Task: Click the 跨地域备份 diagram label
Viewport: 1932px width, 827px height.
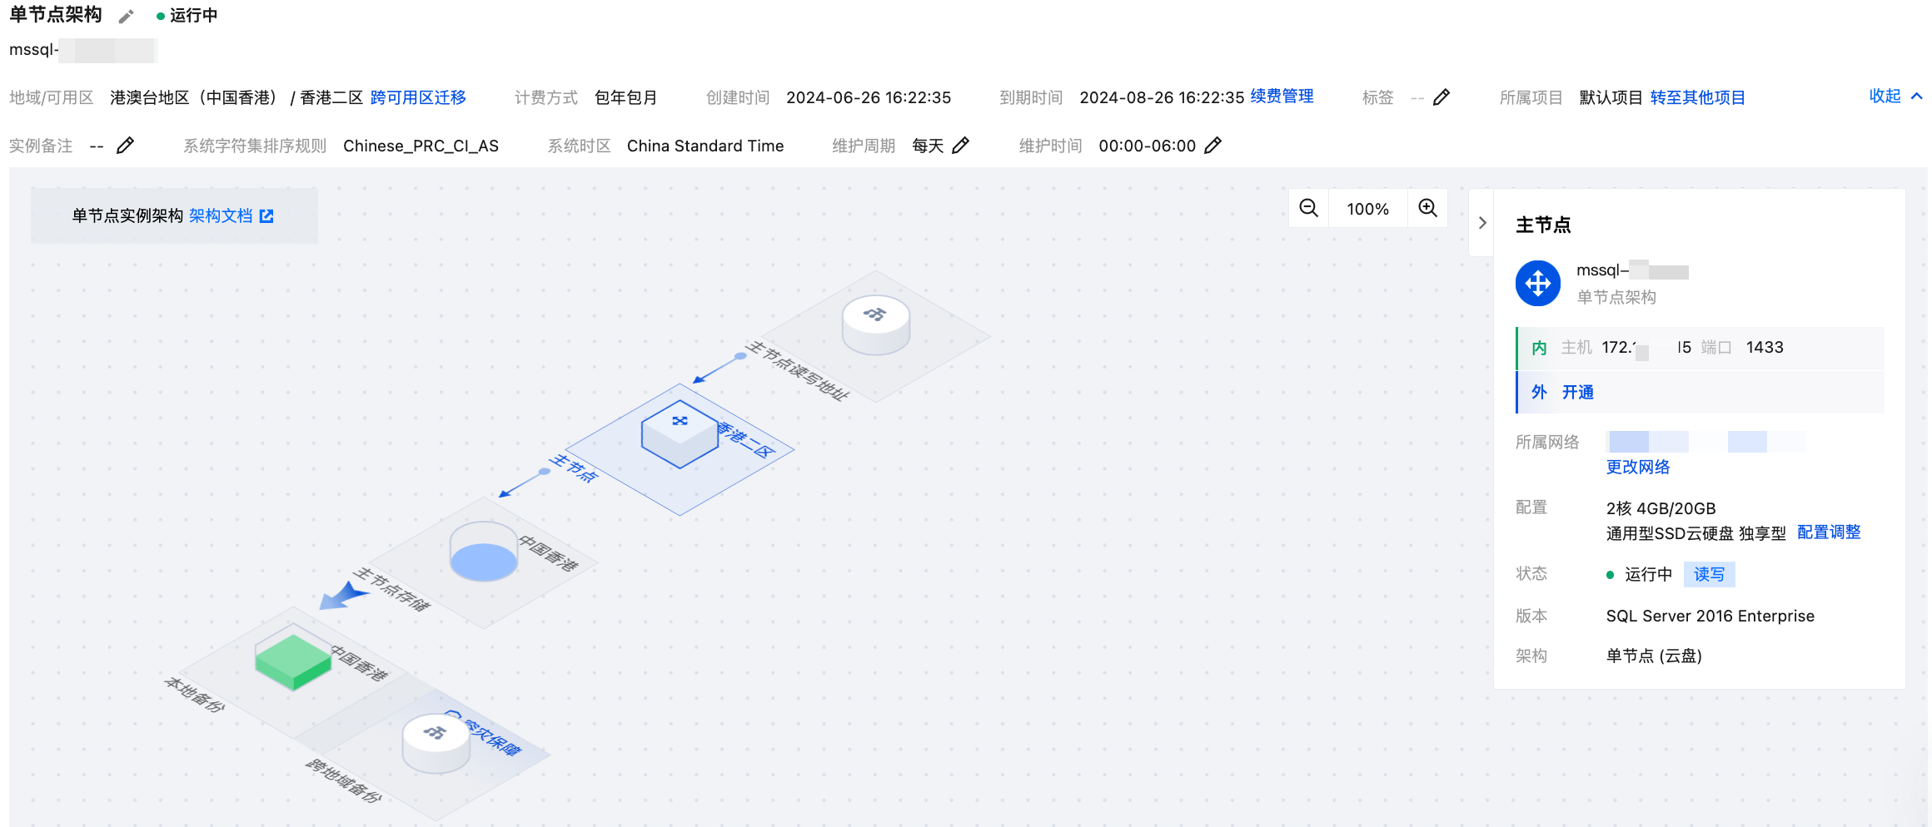Action: (344, 780)
